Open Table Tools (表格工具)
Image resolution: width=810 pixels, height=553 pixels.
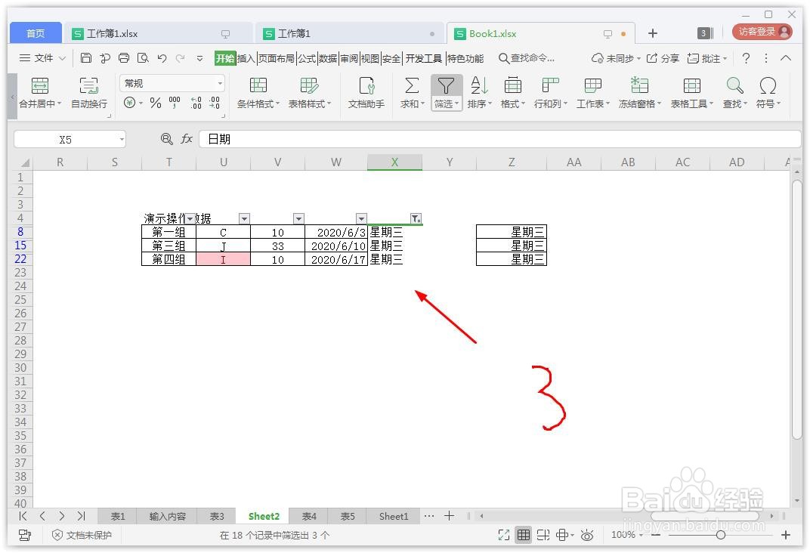pos(691,93)
